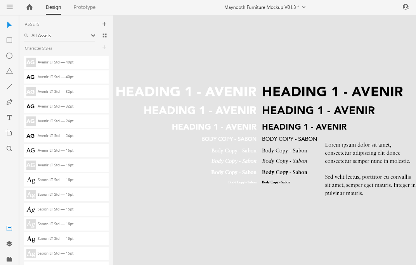Viewport: 416px width, 265px height.
Task: Select the Lorem ipsum paragraph text
Action: click(370, 169)
